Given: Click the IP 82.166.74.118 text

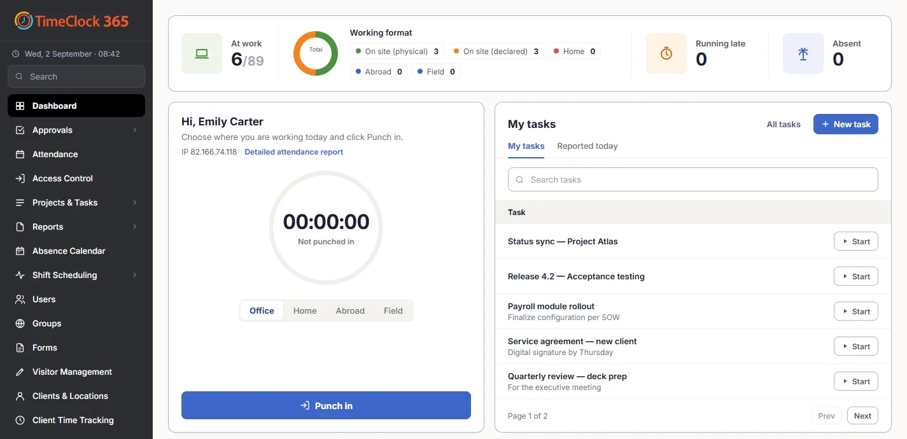Looking at the screenshot, I should click(209, 152).
